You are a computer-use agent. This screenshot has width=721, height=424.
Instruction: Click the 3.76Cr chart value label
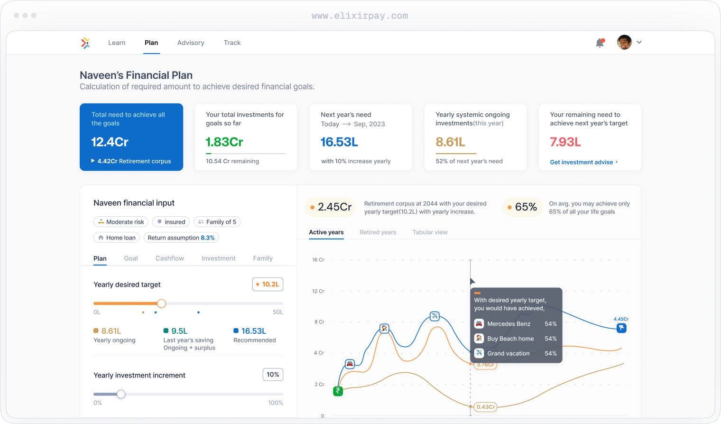(x=485, y=365)
